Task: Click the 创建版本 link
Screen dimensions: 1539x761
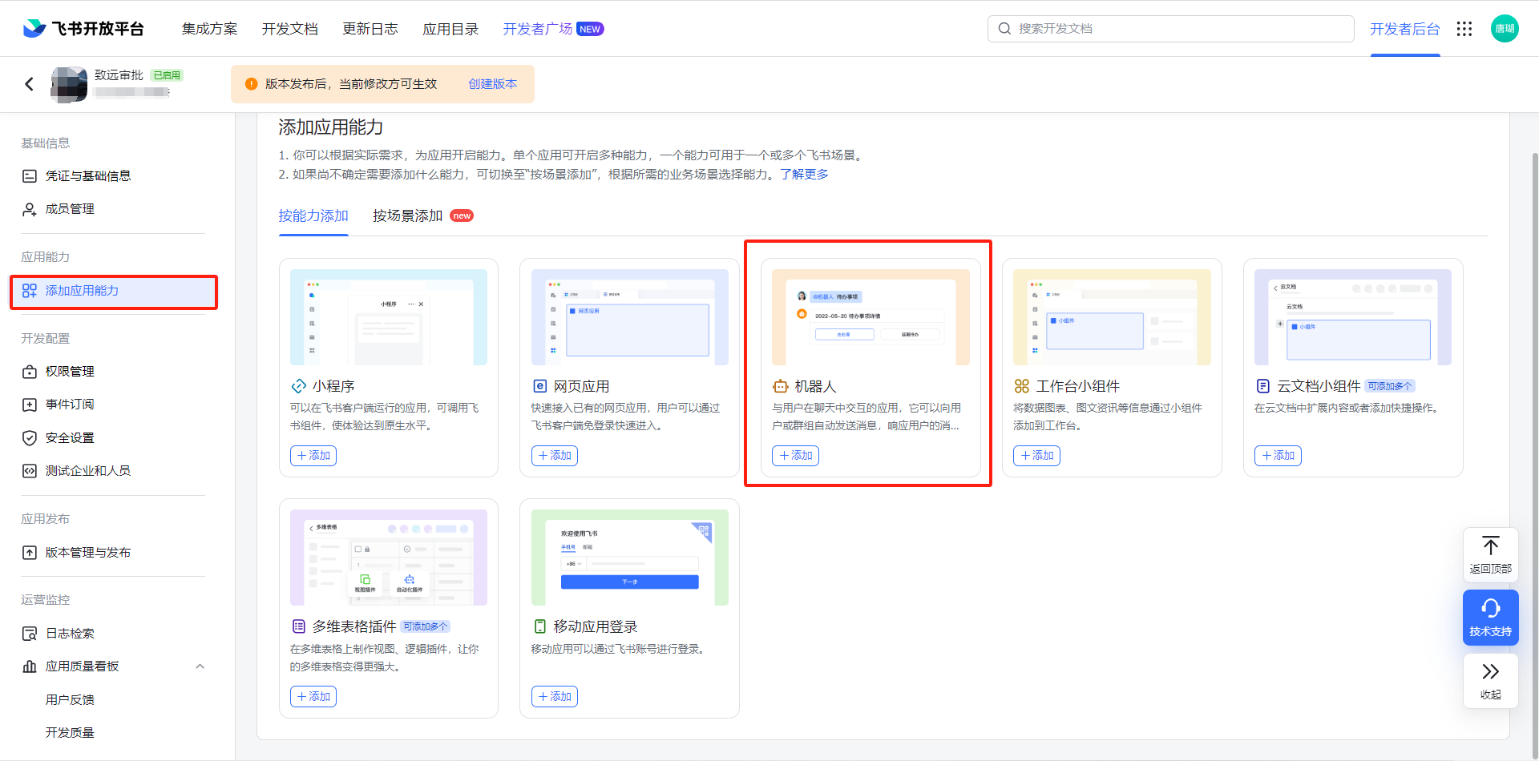Action: [x=492, y=84]
